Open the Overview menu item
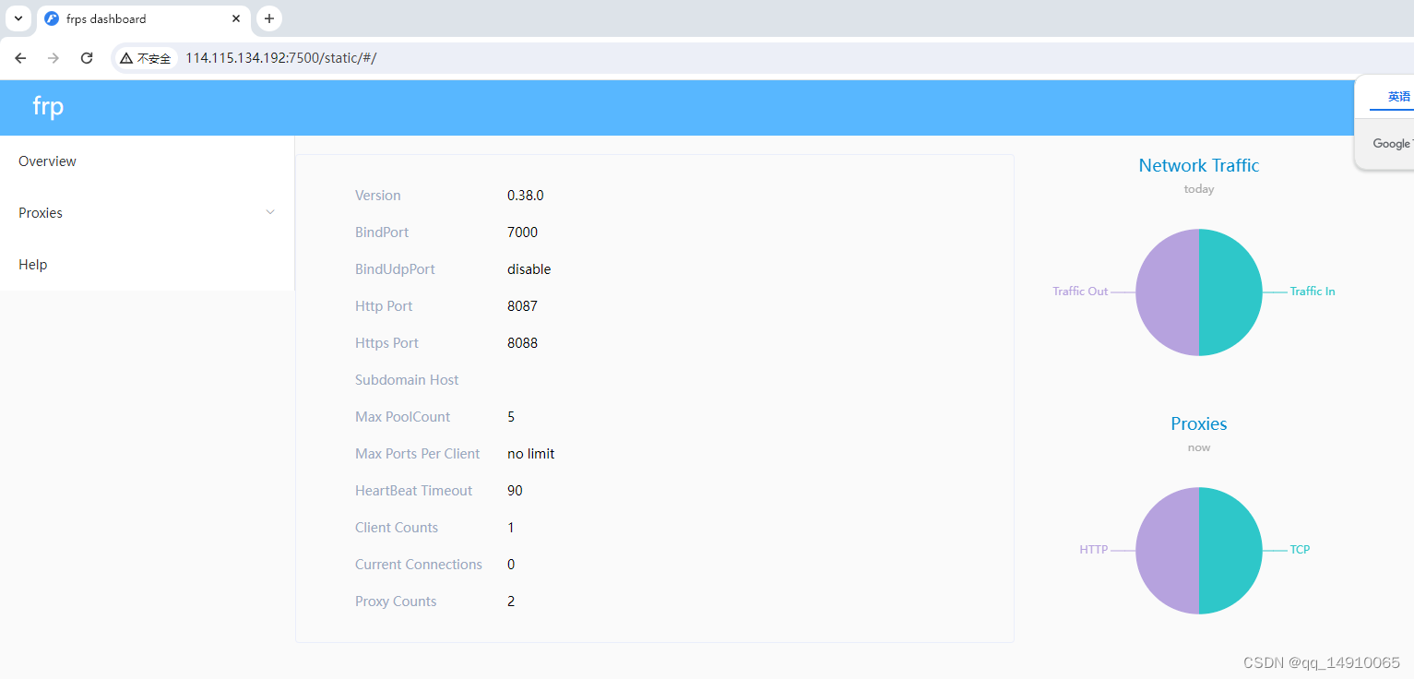 (148, 161)
